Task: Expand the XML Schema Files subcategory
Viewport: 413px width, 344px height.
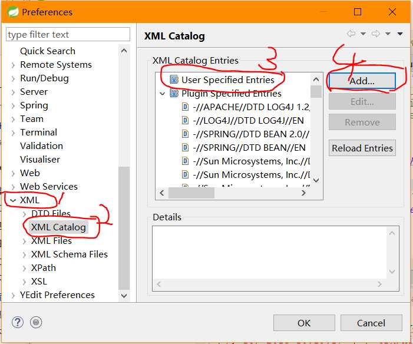Action: coord(24,254)
